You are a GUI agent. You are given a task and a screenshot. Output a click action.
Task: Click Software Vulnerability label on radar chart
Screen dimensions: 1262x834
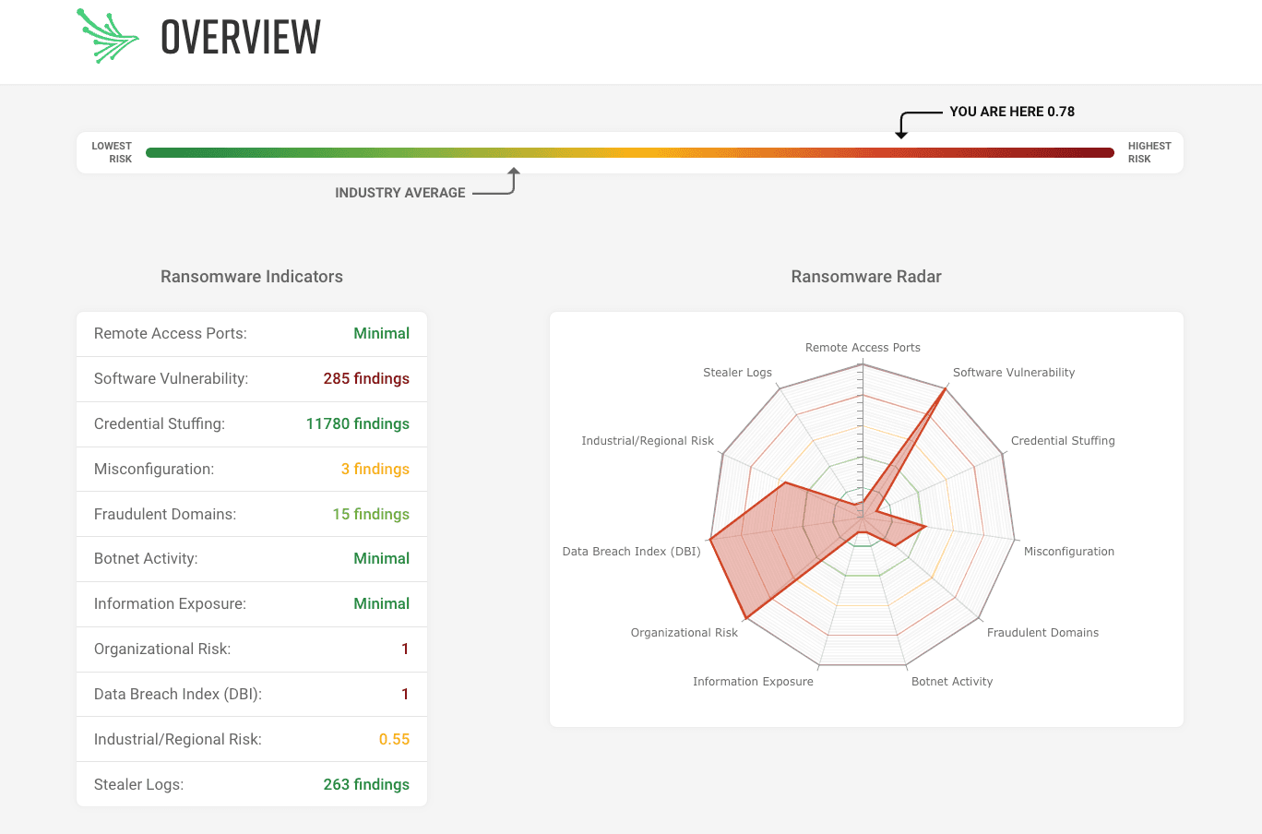coord(1013,373)
